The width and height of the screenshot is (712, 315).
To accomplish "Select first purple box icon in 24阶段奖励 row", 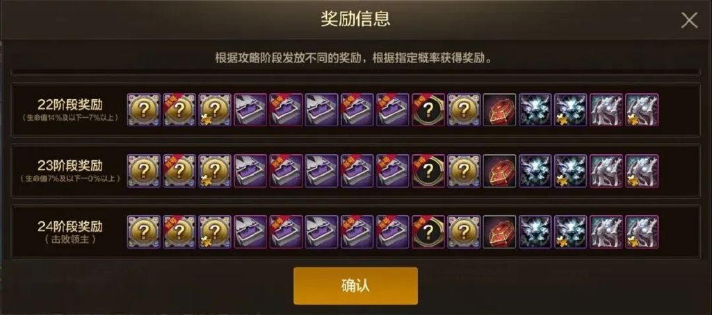I will coord(250,232).
